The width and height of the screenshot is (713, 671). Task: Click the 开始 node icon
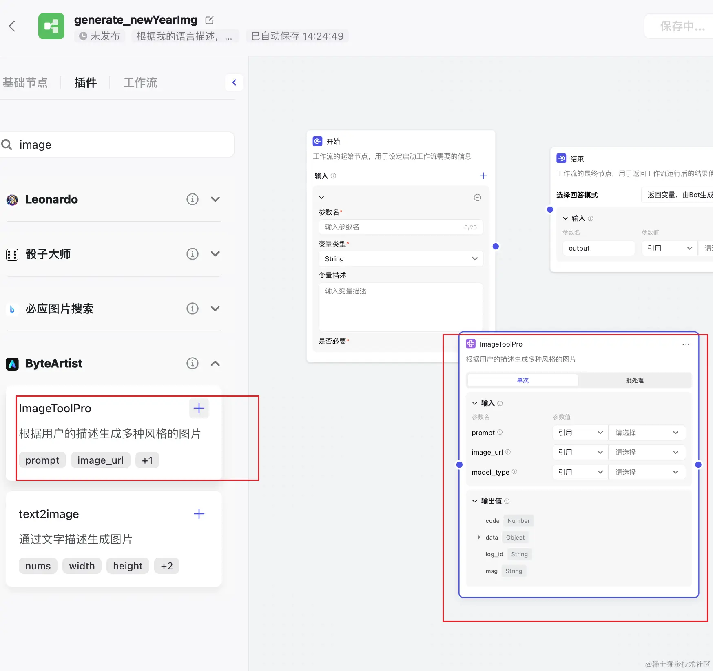click(317, 141)
